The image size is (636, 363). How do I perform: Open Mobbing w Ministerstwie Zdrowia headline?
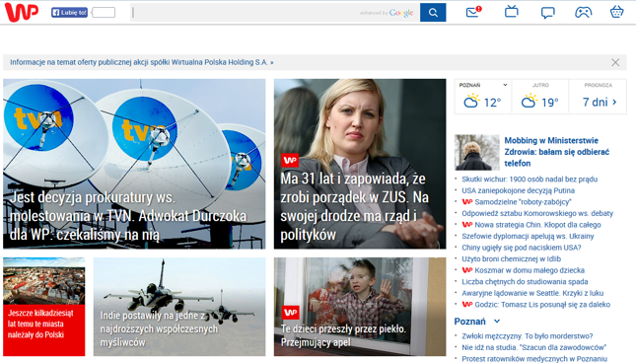[557, 152]
